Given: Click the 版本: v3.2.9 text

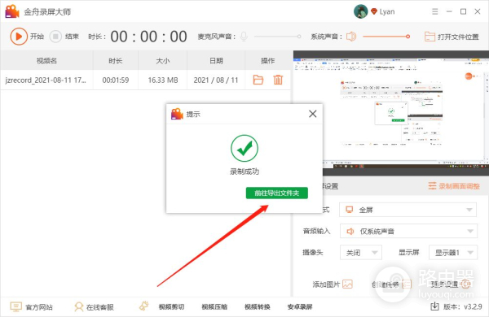Looking at the screenshot, I should [x=463, y=307].
